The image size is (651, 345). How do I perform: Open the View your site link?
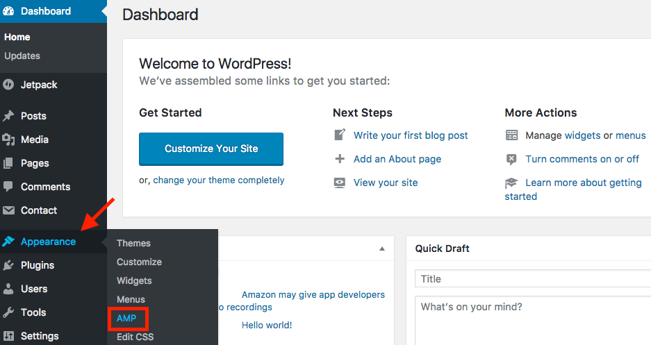click(386, 183)
